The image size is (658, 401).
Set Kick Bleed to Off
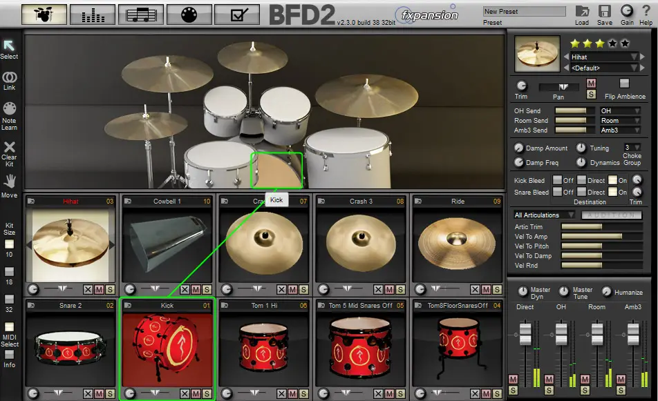(x=557, y=180)
